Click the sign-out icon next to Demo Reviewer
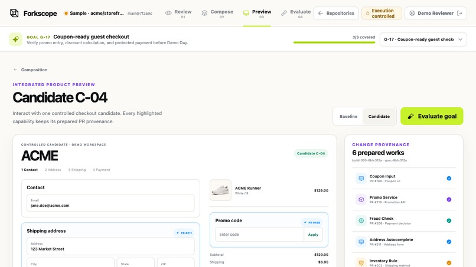Image resolution: width=476 pixels, height=267 pixels. (x=459, y=14)
